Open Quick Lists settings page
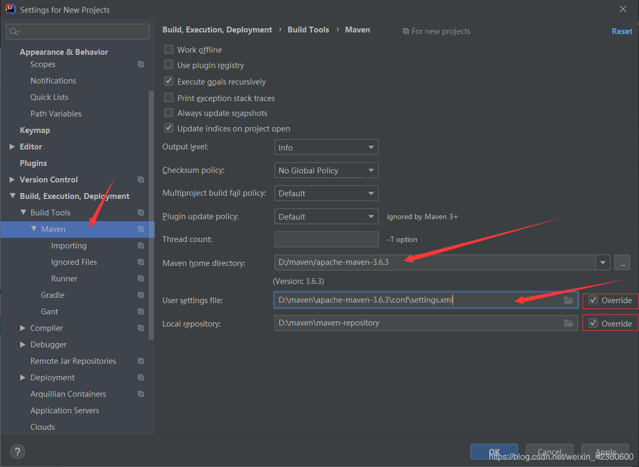 (49, 97)
